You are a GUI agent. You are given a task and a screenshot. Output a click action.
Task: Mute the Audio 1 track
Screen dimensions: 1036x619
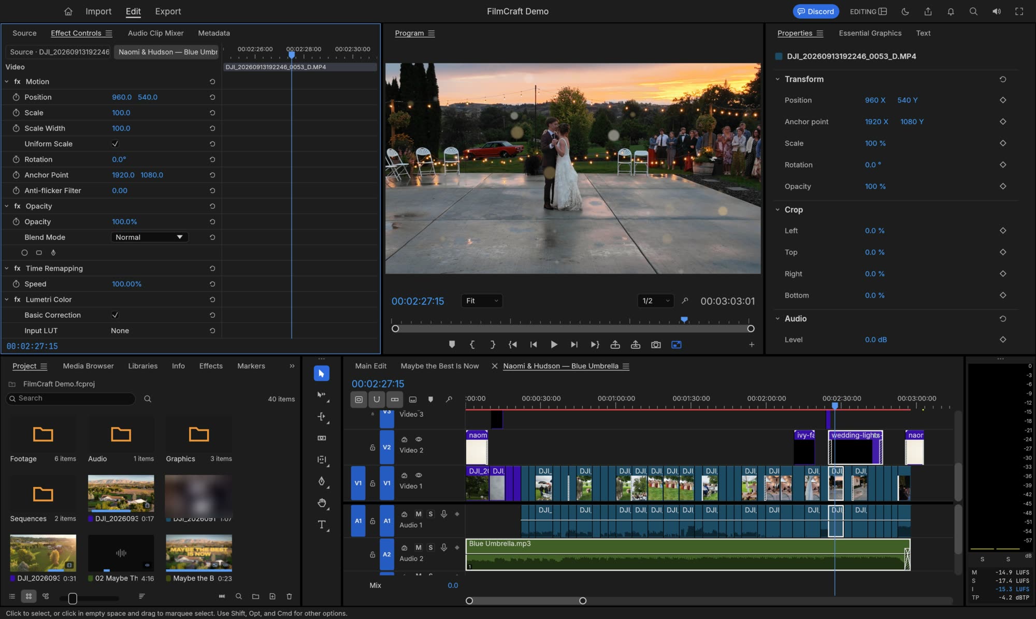tap(419, 514)
